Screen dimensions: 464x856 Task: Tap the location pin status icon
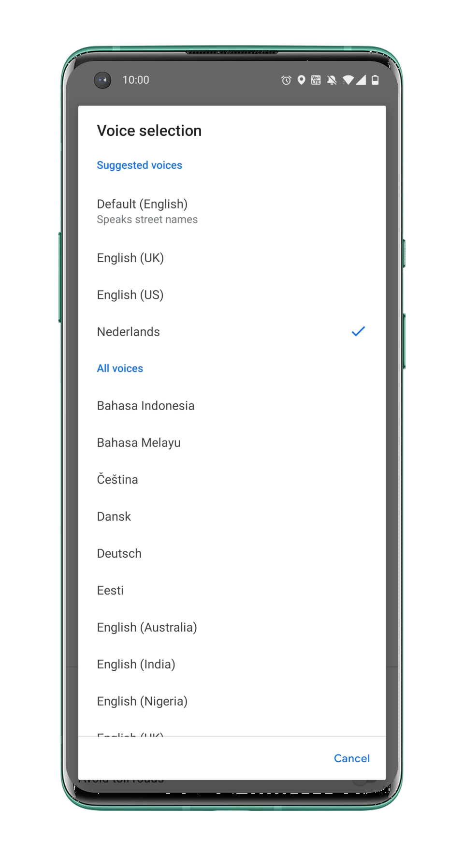pyautogui.click(x=302, y=80)
